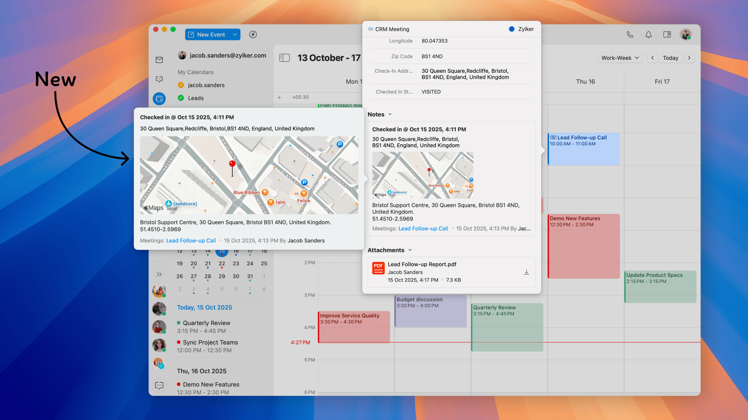
Task: Open Lead Follow-up Call link in Notes panel
Action: tap(423, 229)
